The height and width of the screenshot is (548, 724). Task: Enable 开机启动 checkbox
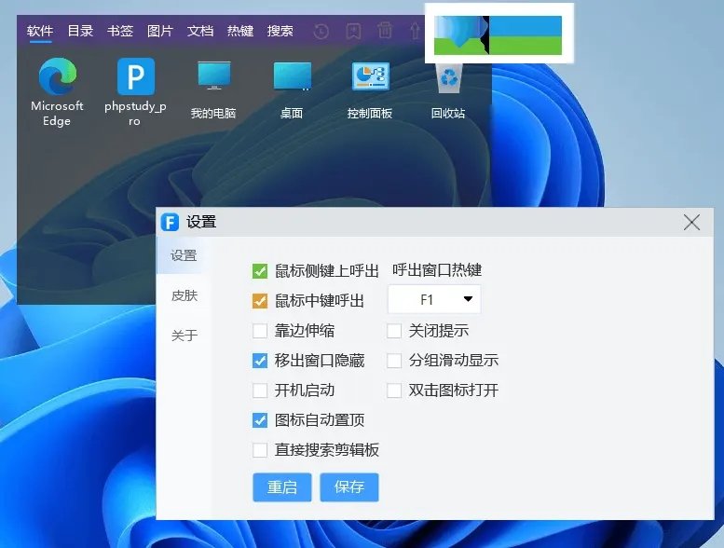click(260, 390)
